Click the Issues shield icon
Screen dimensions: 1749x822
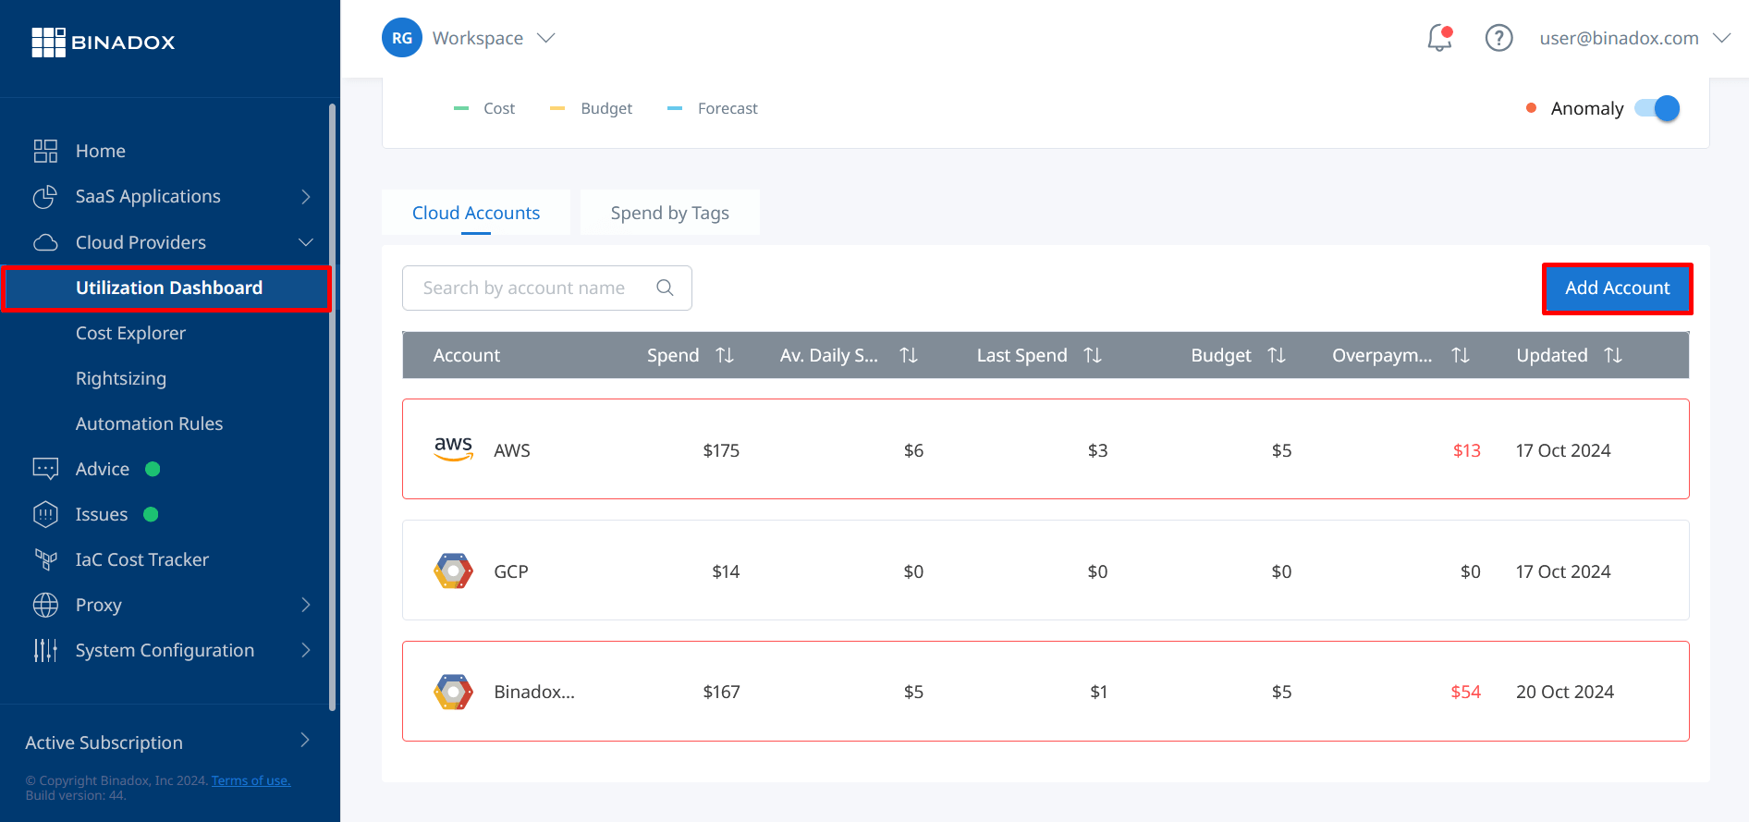click(x=45, y=514)
